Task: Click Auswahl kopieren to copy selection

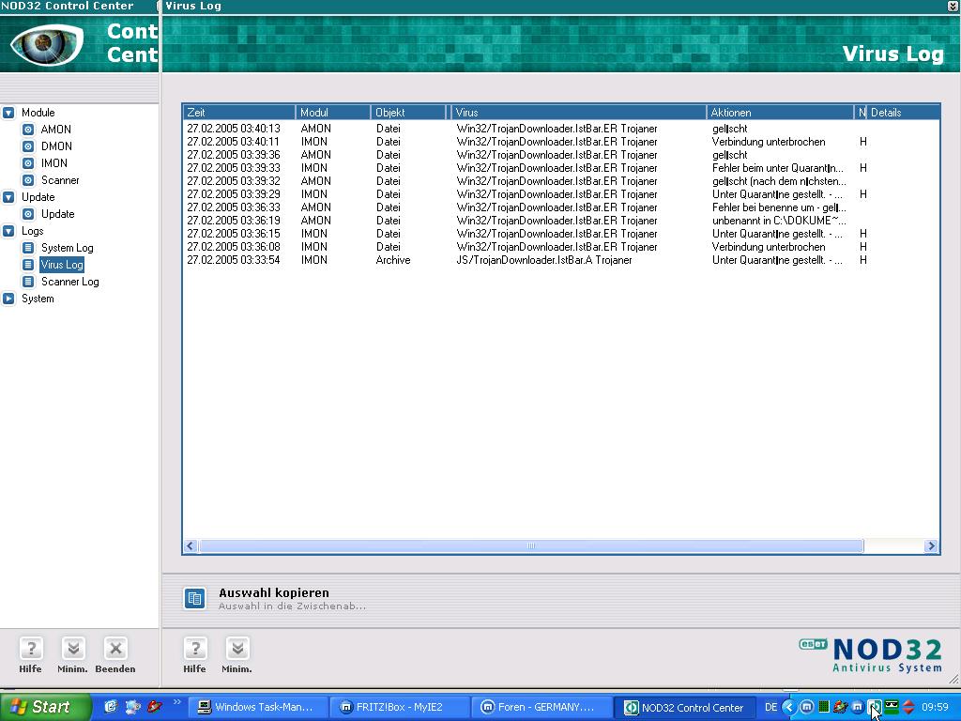Action: (x=274, y=593)
